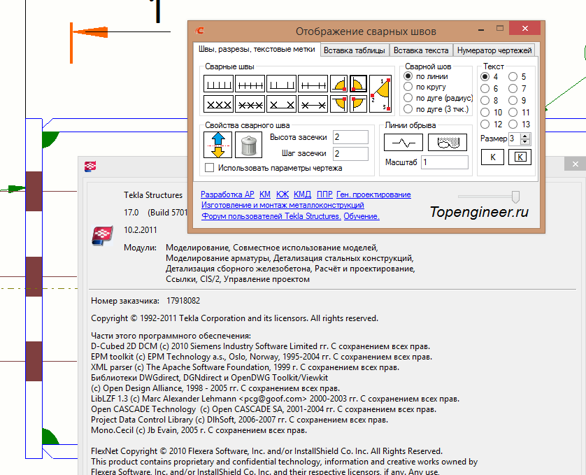The height and width of the screenshot is (475, 586).
Task: Choose the highlighted quarter-circle weld with lower-left point
Action: coord(358,84)
